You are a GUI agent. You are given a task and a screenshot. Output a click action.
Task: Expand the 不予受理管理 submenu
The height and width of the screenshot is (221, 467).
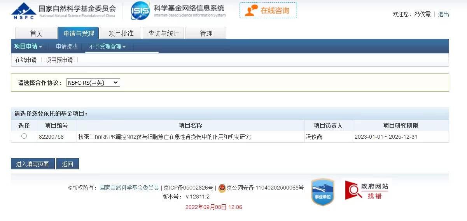(x=107, y=47)
